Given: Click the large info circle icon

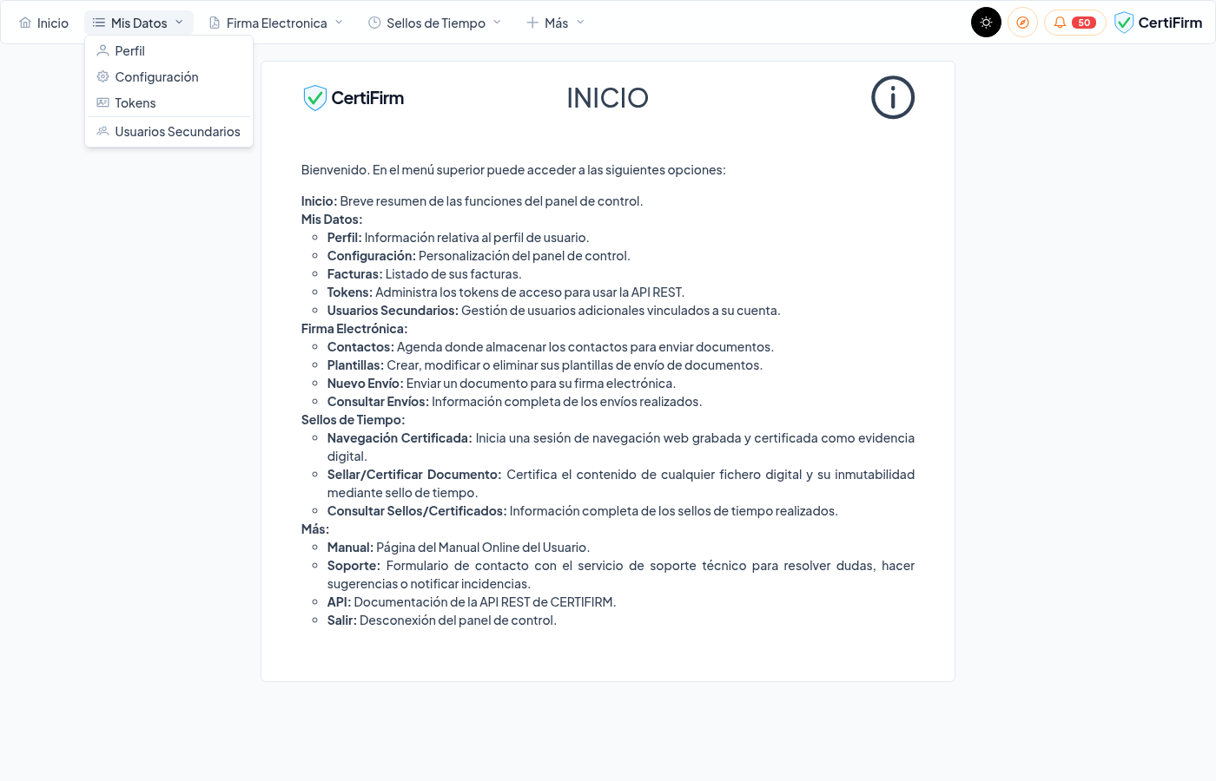Looking at the screenshot, I should [893, 97].
